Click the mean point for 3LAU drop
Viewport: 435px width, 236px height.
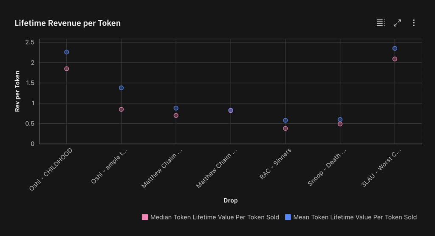(395, 48)
